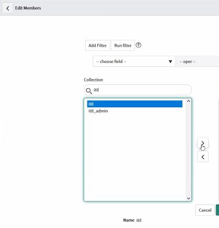Click the search magnifier icon in Collection
The height and width of the screenshot is (228, 219).
coord(89,91)
